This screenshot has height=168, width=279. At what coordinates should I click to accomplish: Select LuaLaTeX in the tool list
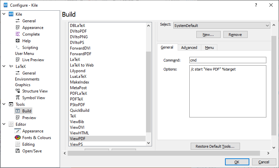click(107, 77)
